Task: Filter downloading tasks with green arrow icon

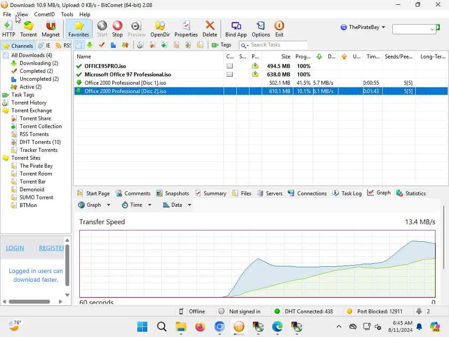Action: click(89, 45)
